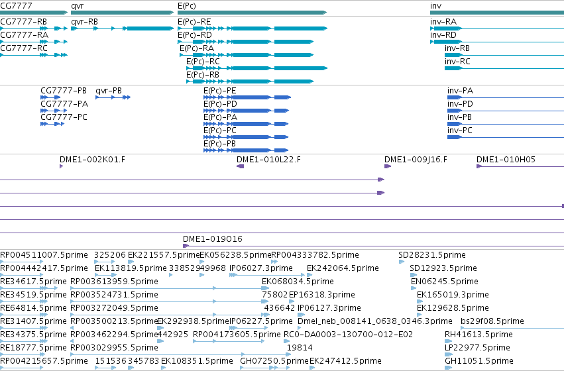Open EST RE34617.5prime
The width and height of the screenshot is (564, 371).
pos(33,282)
